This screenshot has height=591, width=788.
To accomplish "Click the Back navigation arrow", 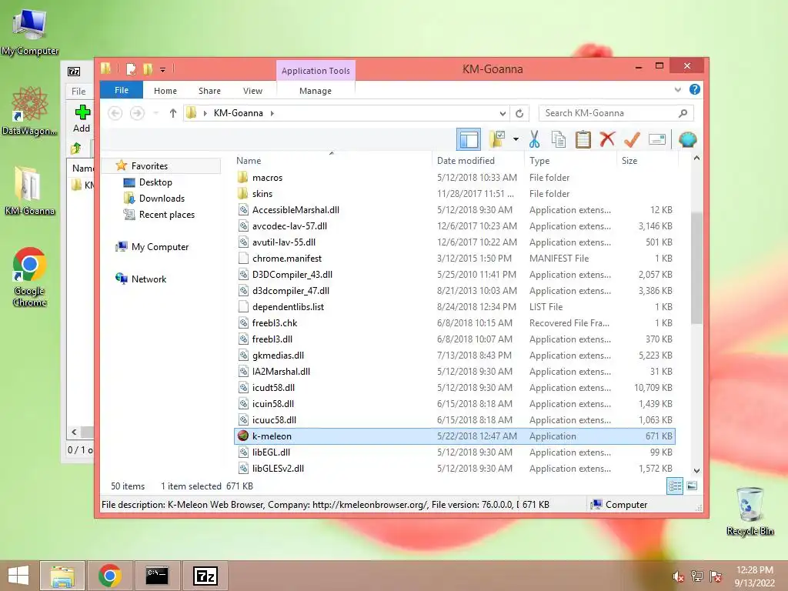I will pyautogui.click(x=115, y=113).
